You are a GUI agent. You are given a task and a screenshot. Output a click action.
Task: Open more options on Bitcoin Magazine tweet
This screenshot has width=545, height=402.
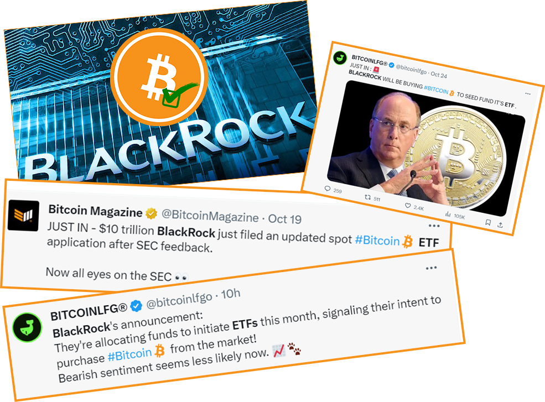pyautogui.click(x=434, y=226)
